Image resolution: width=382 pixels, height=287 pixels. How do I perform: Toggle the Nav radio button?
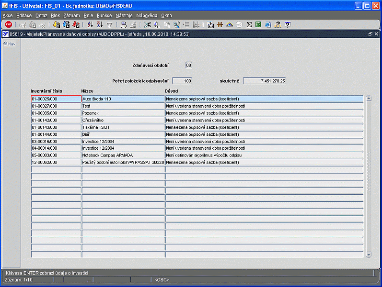[x=5, y=44]
